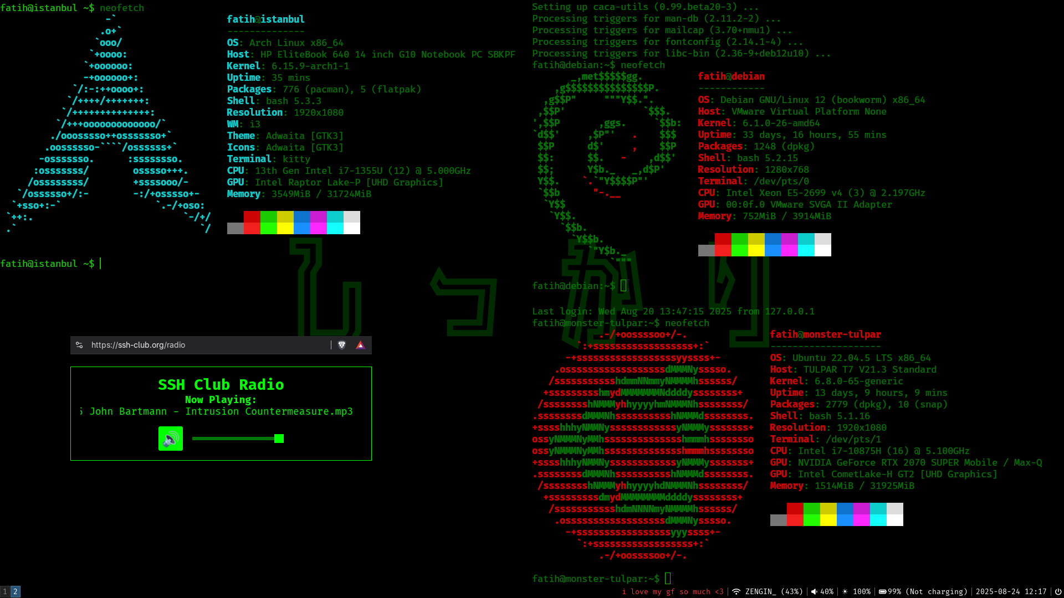This screenshot has height=598, width=1064.
Task: Open site settings icon in address bar
Action: [79, 345]
